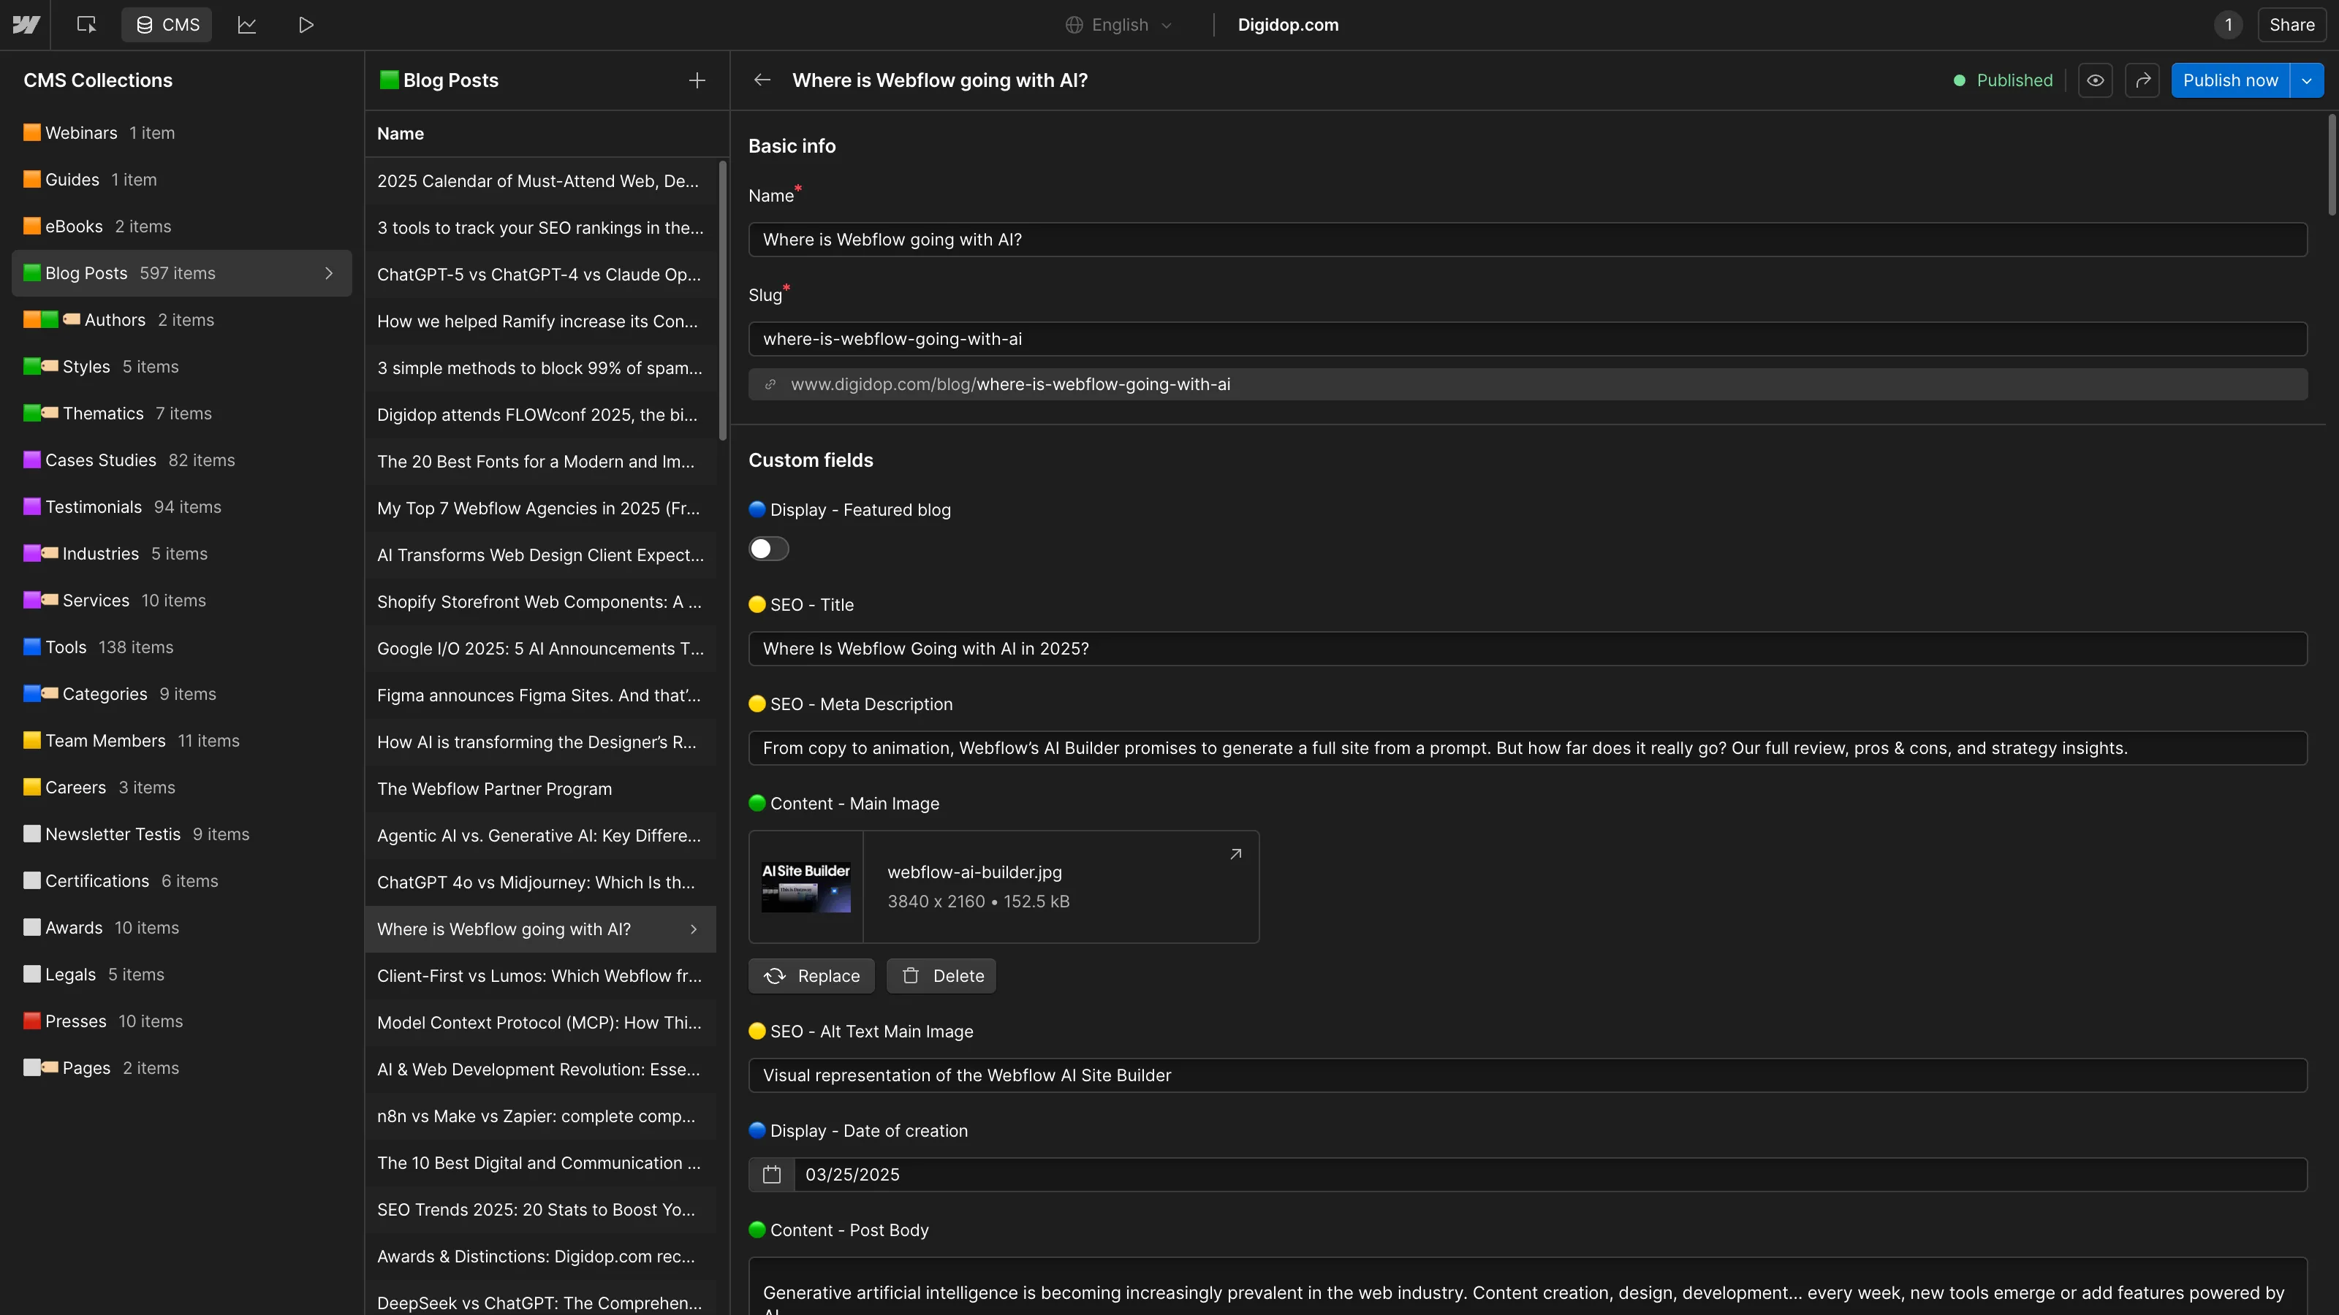Click the preview play icon

click(306, 25)
